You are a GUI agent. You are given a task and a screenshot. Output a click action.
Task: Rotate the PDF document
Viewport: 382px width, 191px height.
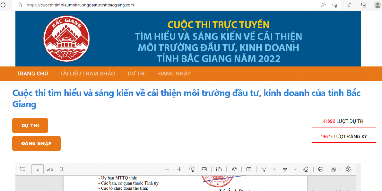coord(192,169)
